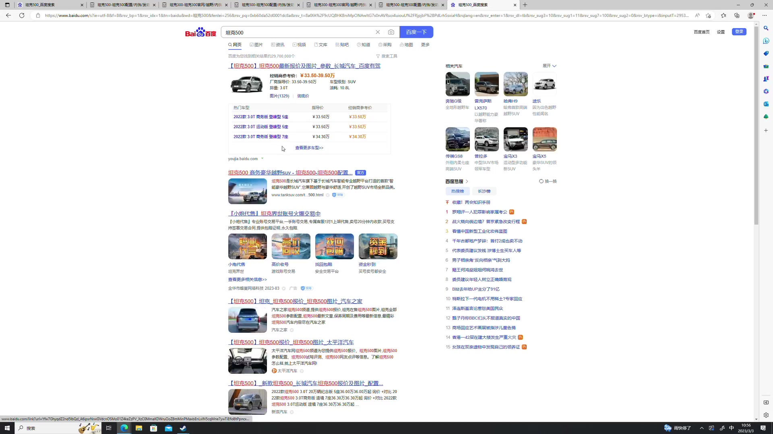Open 搜索工具 filter options
Viewport: 773px width, 434px height.
tap(386, 56)
